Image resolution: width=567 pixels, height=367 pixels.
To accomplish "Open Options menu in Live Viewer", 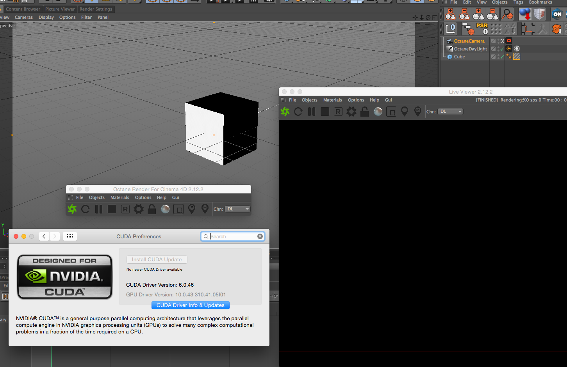I will coord(356,100).
